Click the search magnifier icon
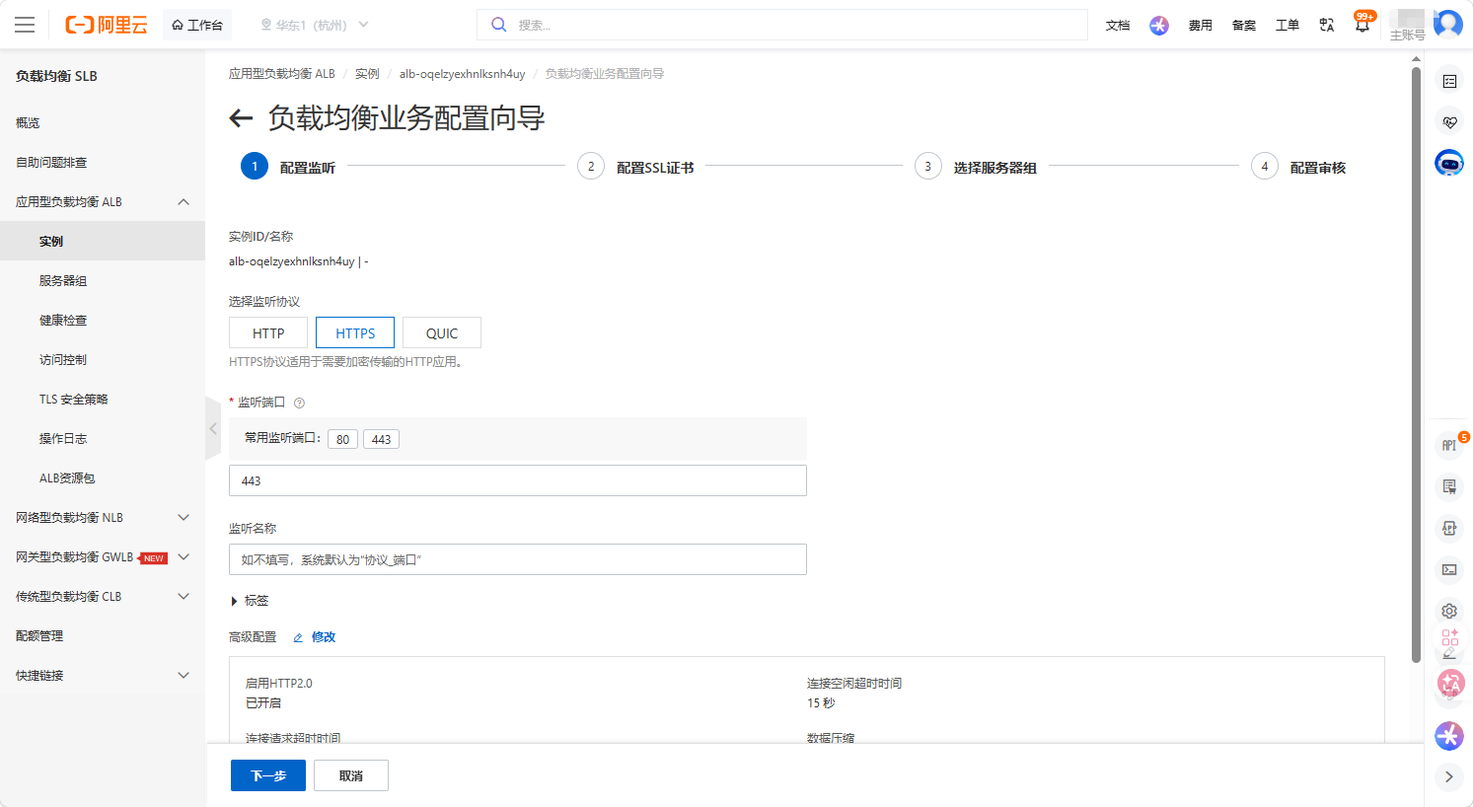Screen dimensions: 1473x807 498,25
